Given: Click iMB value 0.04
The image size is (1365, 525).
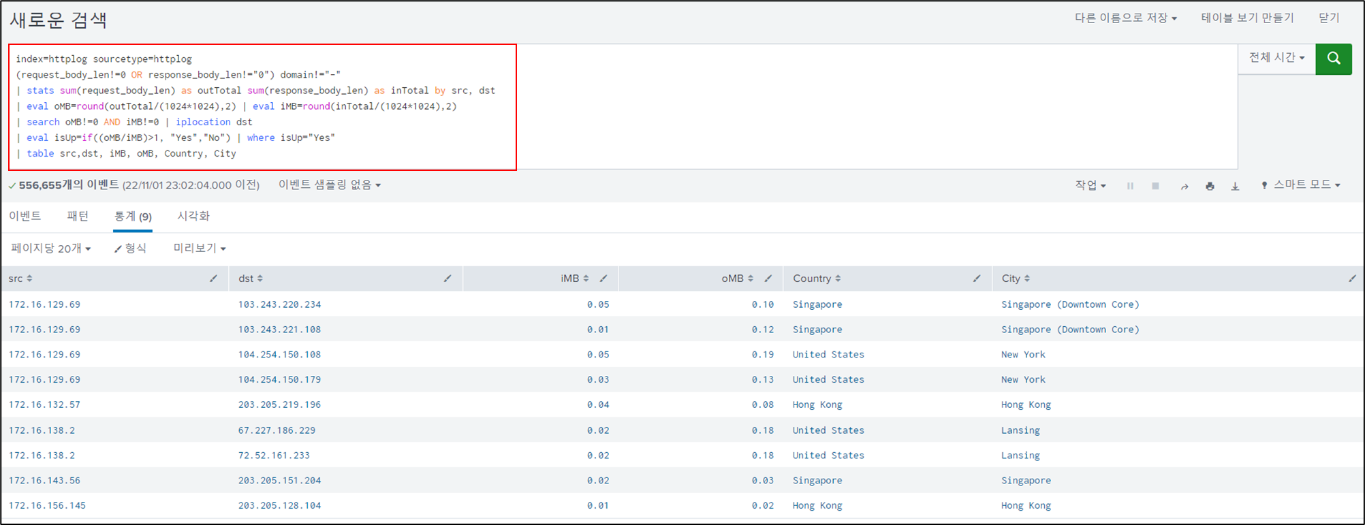Looking at the screenshot, I should (598, 405).
